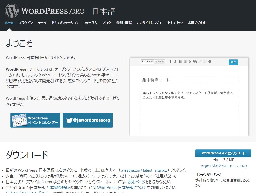This screenshot has width=256, height=193.
Task: Click the insert link chain icon
Action: coord(200,62)
